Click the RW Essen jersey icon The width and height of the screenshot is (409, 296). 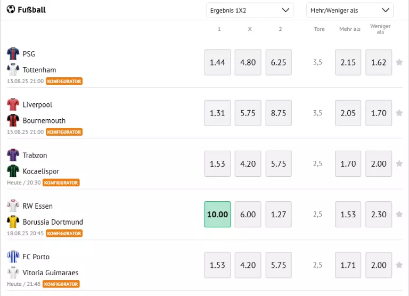coord(13,205)
